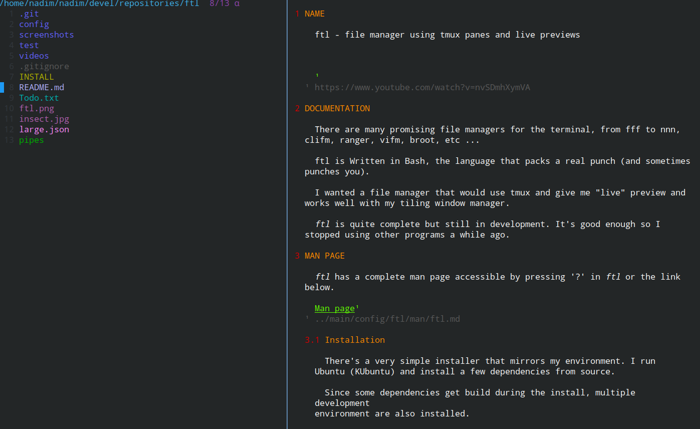This screenshot has width=700, height=429.
Task: Click the 'I wanted a file manager' sentence
Action: pyautogui.click(x=500, y=192)
